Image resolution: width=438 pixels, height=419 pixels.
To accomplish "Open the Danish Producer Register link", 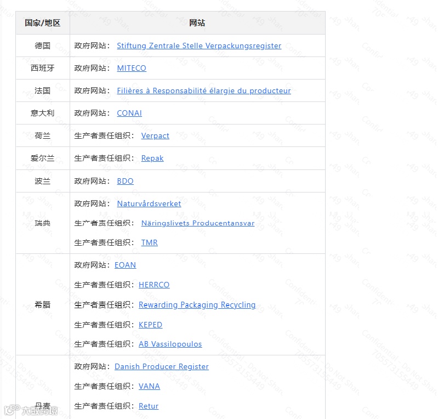I will coord(162,366).
